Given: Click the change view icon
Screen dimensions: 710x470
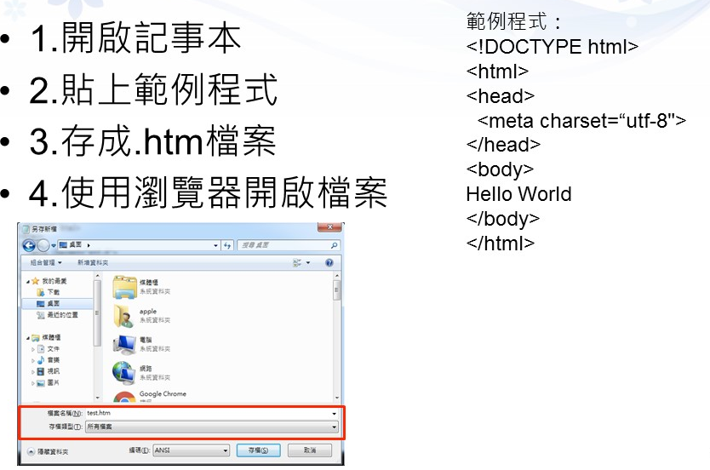Looking at the screenshot, I should [x=297, y=262].
